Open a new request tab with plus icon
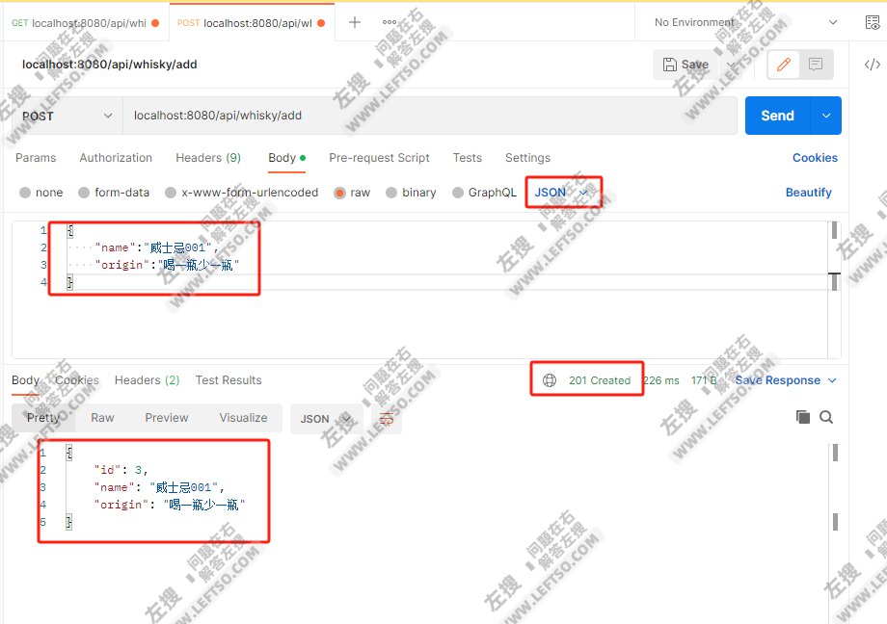 coord(355,22)
